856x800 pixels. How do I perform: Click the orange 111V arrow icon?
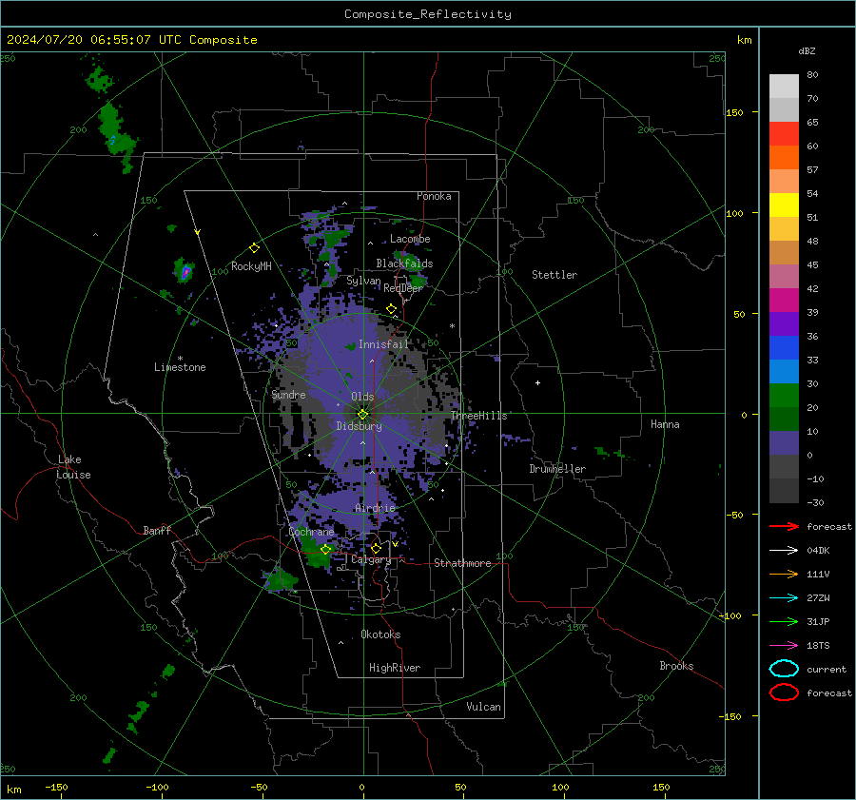[784, 574]
